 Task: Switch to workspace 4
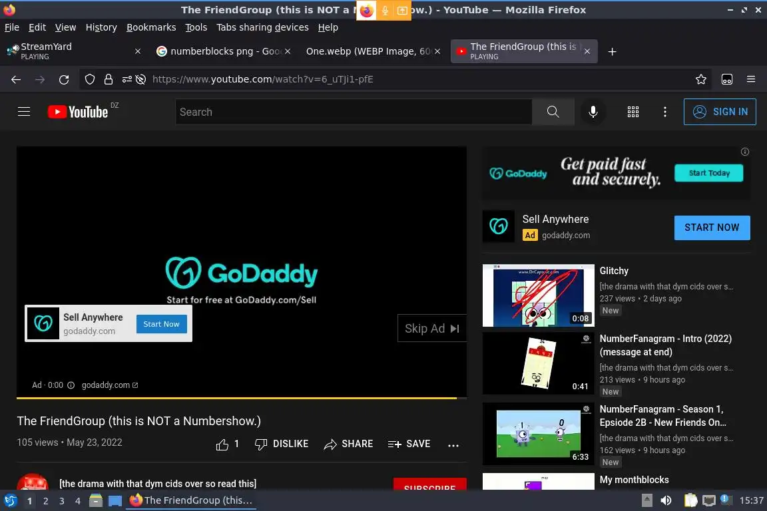(78, 501)
